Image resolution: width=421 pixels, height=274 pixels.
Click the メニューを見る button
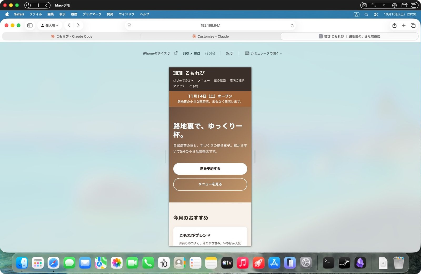tap(210, 184)
